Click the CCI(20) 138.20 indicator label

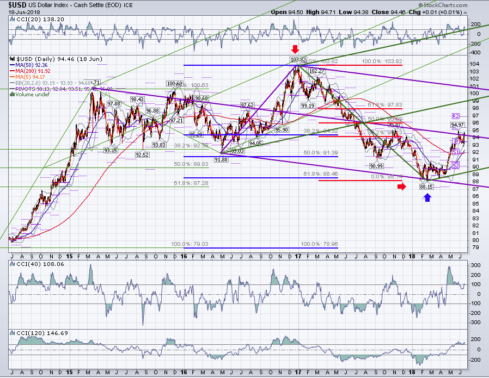(40, 19)
